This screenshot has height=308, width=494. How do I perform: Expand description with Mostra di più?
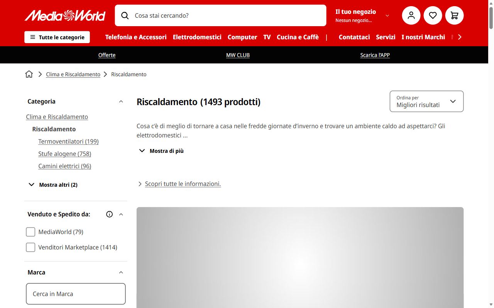[161, 151]
